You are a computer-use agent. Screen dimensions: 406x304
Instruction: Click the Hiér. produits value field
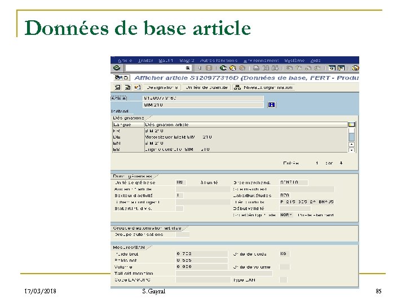point(307,202)
